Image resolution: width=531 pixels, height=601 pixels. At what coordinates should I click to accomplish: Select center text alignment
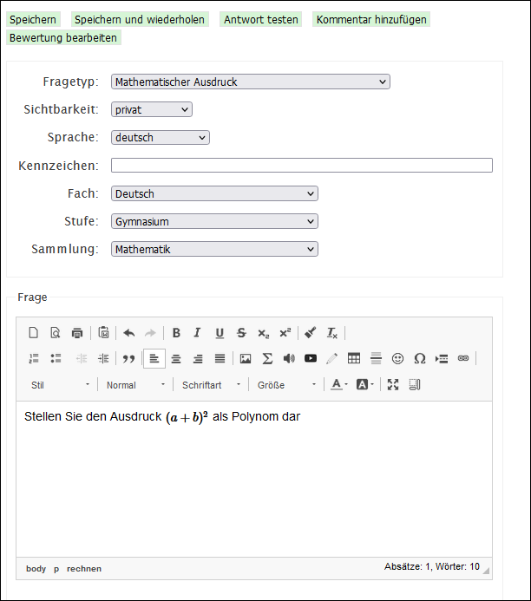point(176,358)
